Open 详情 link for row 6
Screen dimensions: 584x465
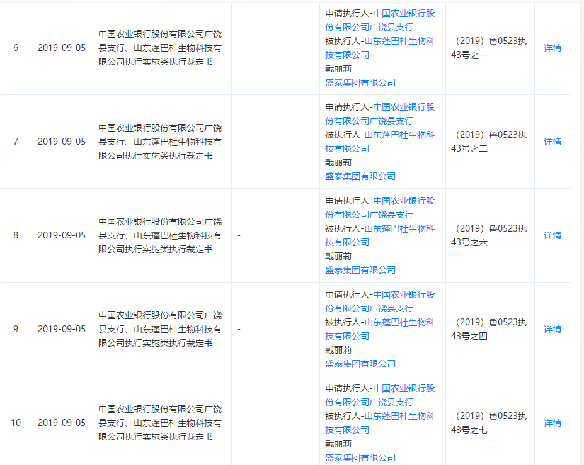pyautogui.click(x=553, y=48)
